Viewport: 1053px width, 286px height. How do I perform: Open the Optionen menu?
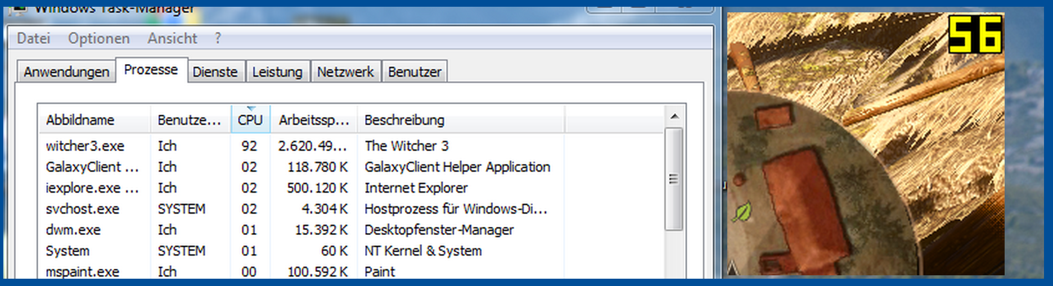(x=99, y=38)
